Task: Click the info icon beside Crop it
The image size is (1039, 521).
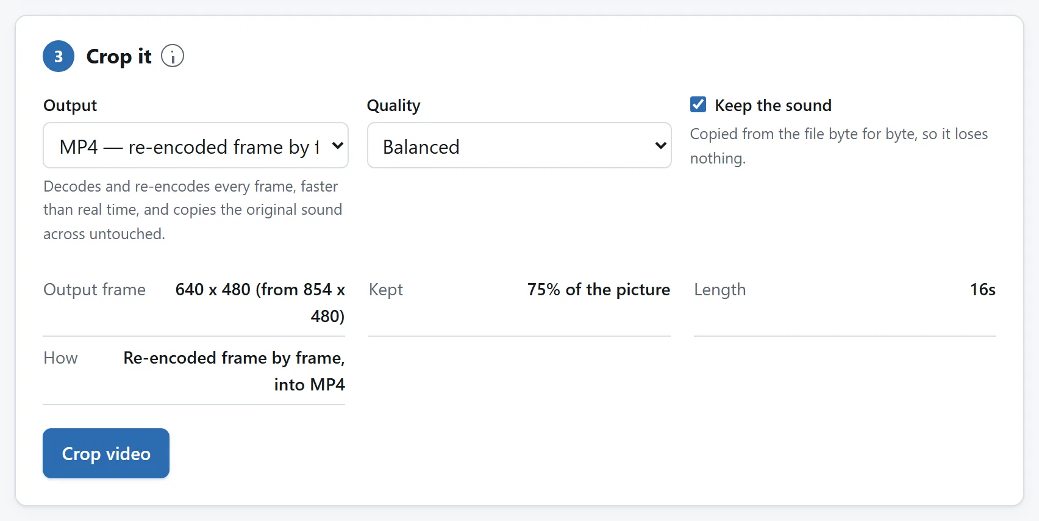Action: point(173,56)
